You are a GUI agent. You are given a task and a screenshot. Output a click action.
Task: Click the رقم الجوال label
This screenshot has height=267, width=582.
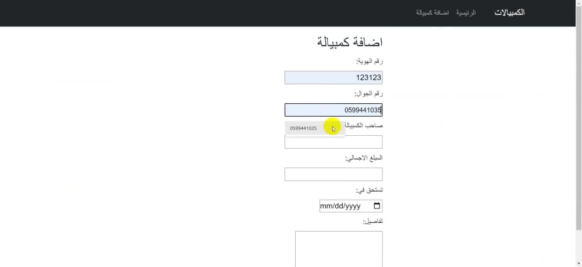(x=368, y=93)
